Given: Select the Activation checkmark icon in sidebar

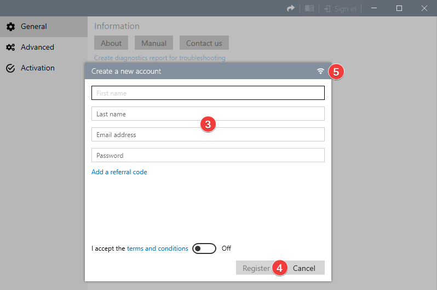Looking at the screenshot, I should coord(10,68).
